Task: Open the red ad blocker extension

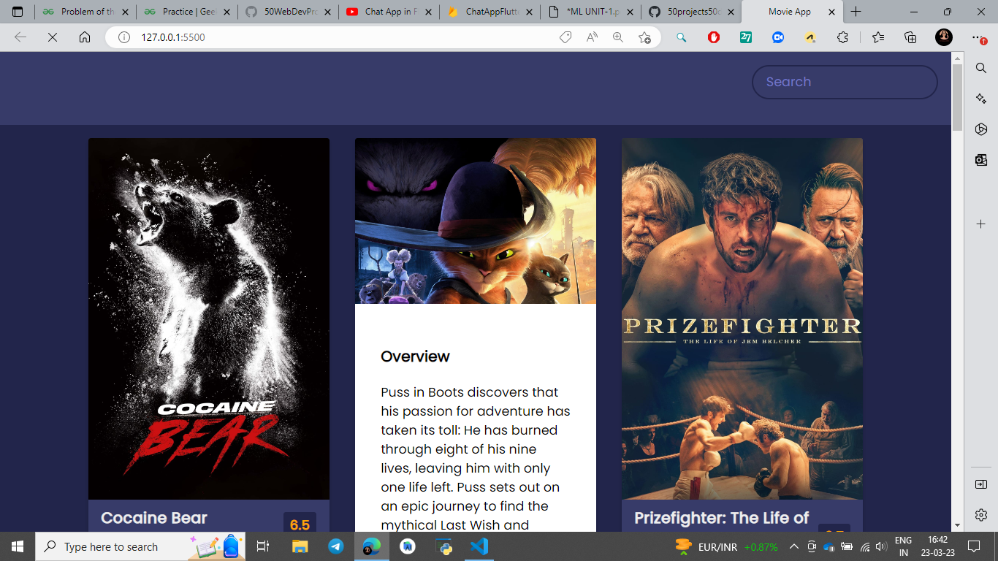Action: click(714, 37)
